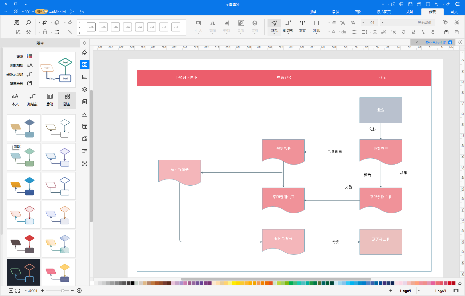Click the VIP badge button
Viewport: 465px width, 296px height.
pyautogui.click(x=42, y=12)
